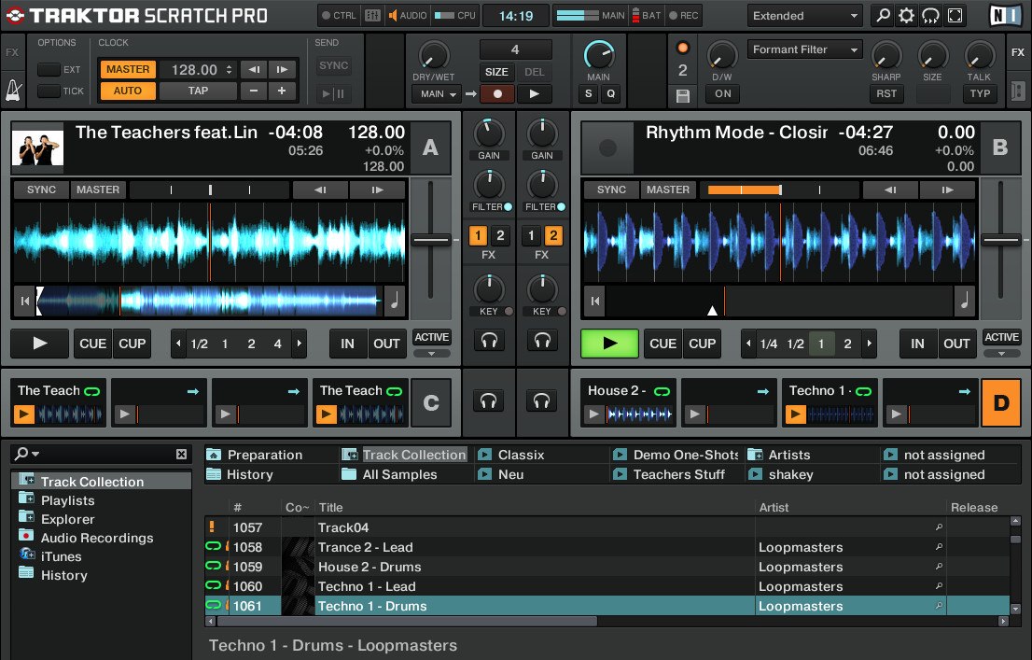Switch to fullscreen mode icon
The width and height of the screenshot is (1032, 660).
click(x=955, y=15)
